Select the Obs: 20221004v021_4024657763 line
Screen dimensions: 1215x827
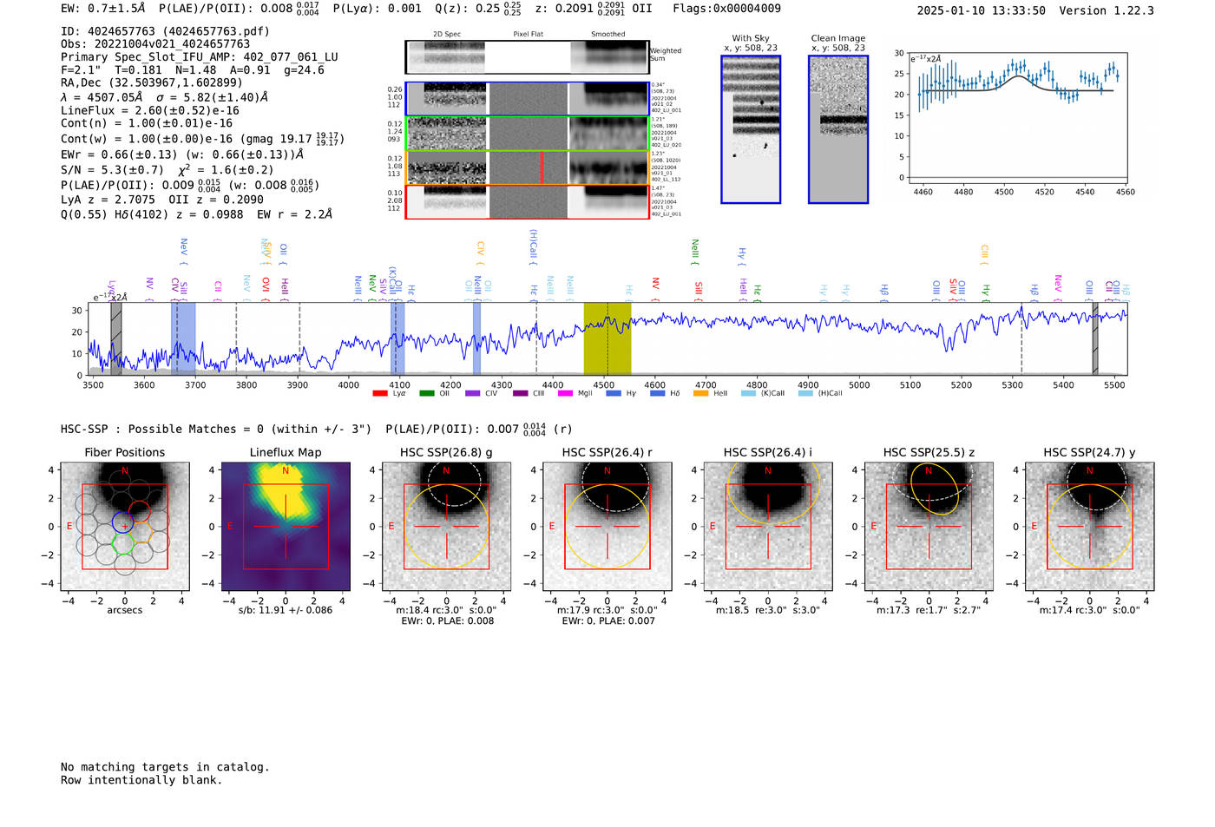click(x=155, y=44)
